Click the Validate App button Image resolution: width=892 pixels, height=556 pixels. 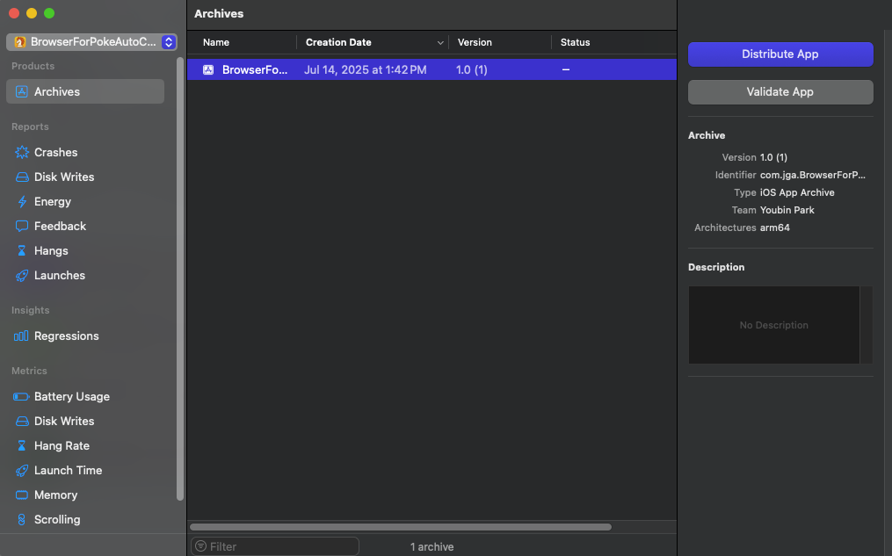[x=780, y=92]
